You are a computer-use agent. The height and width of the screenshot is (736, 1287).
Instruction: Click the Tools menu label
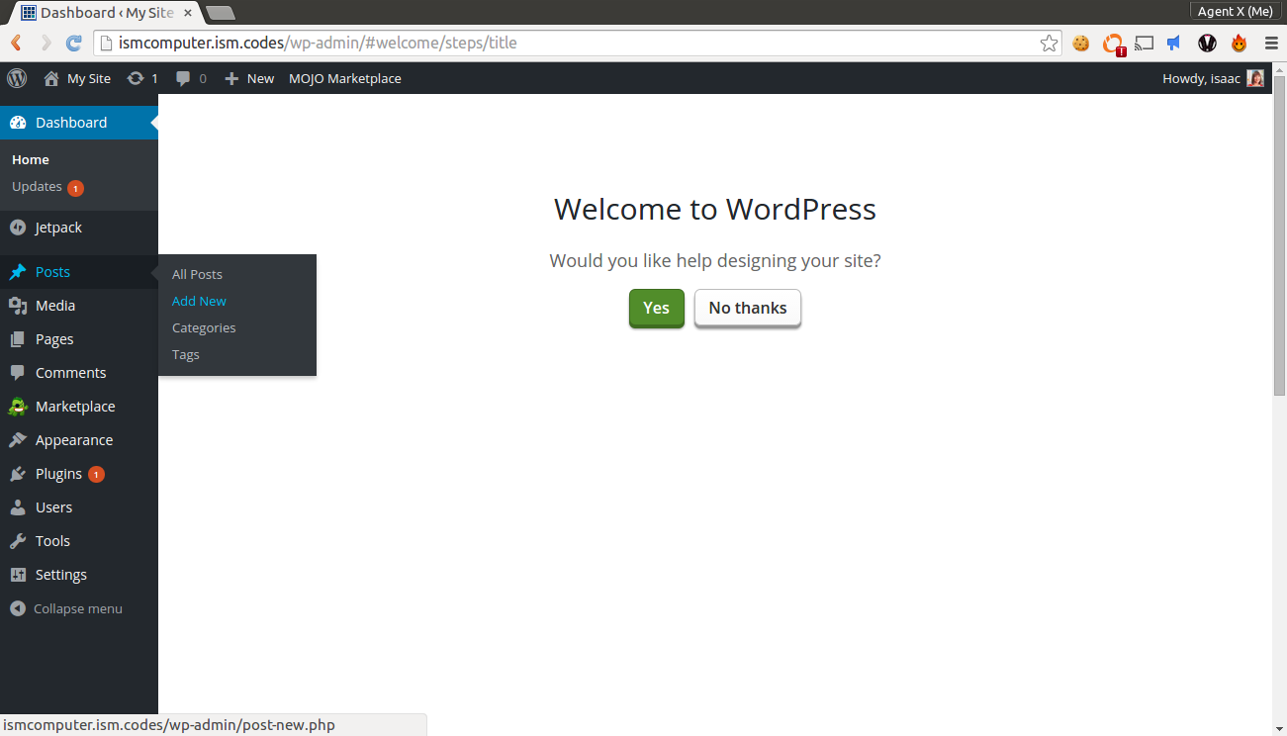[x=52, y=541]
